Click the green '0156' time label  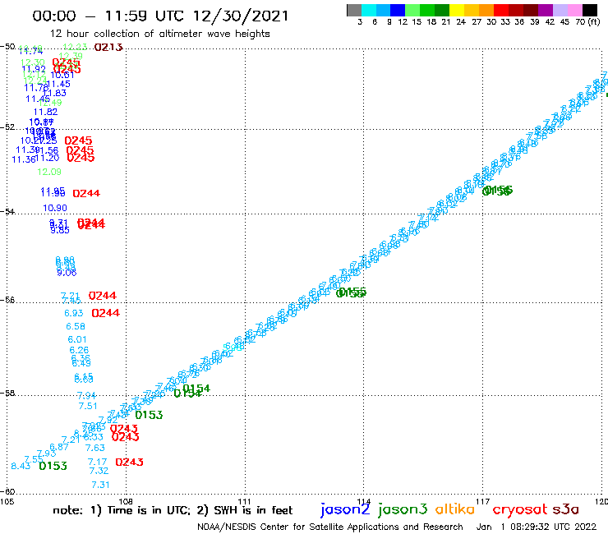click(x=497, y=191)
